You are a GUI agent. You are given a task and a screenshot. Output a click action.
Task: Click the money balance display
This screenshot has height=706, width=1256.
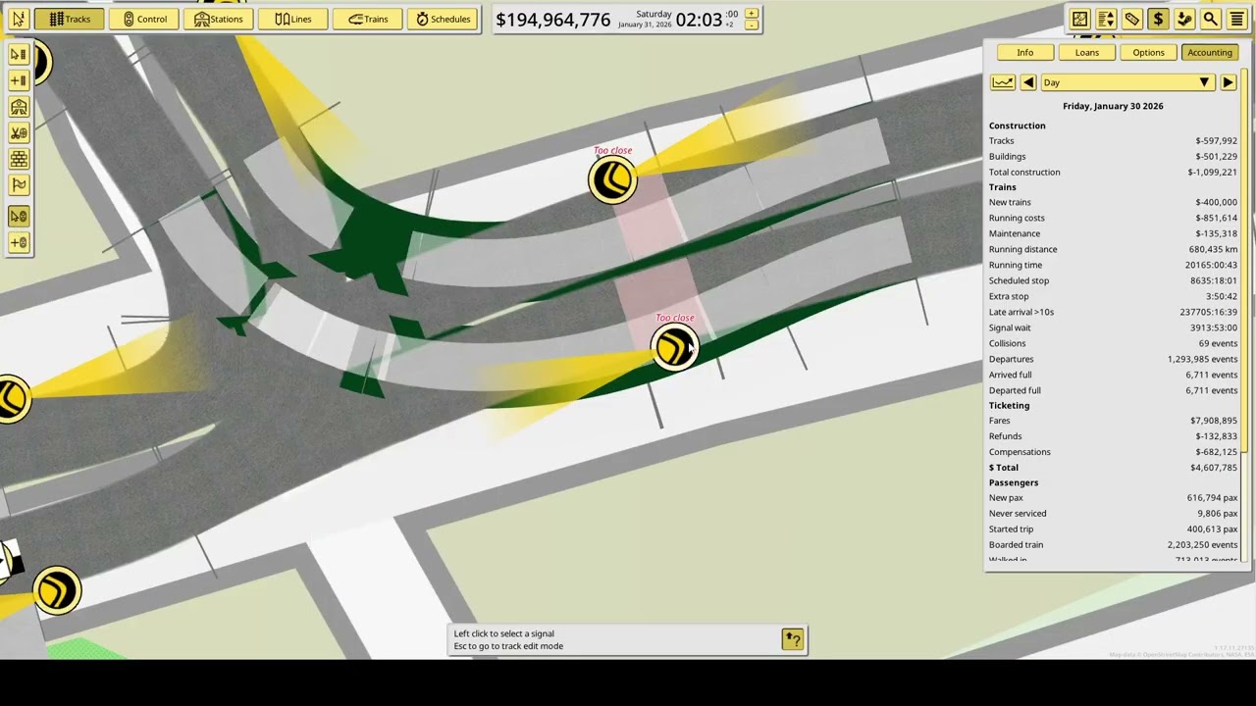point(552,20)
